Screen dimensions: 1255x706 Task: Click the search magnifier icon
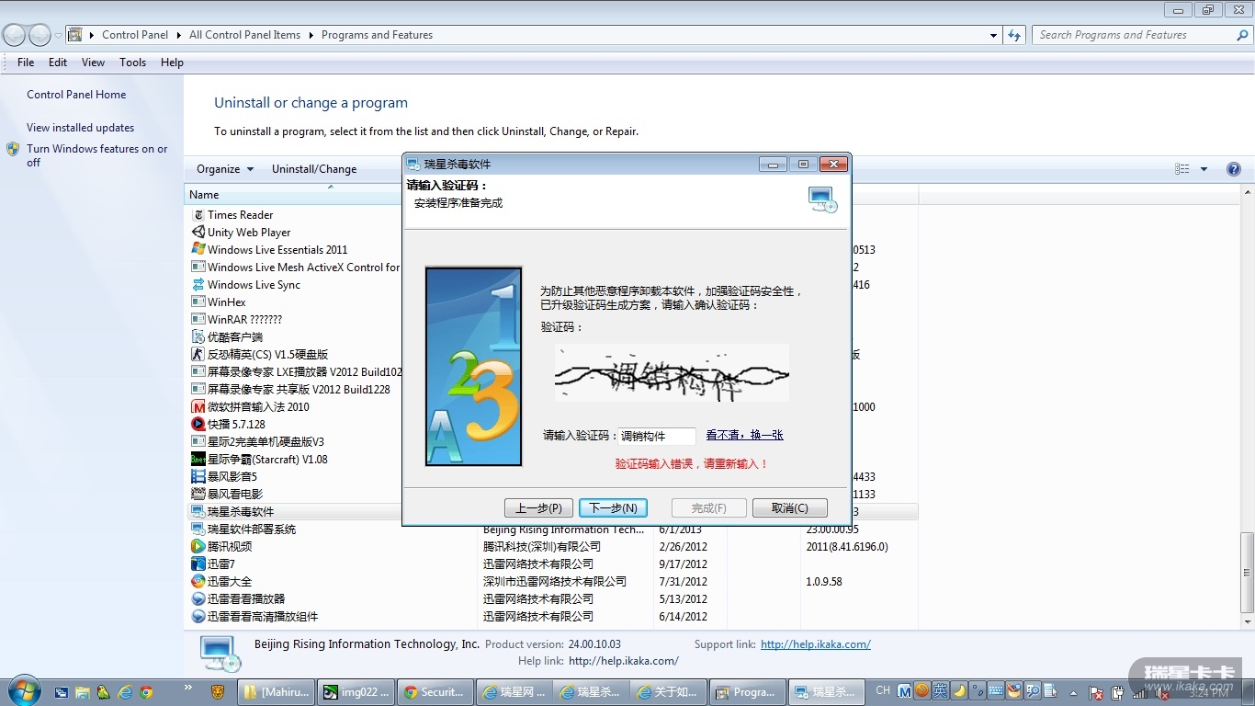click(1242, 35)
